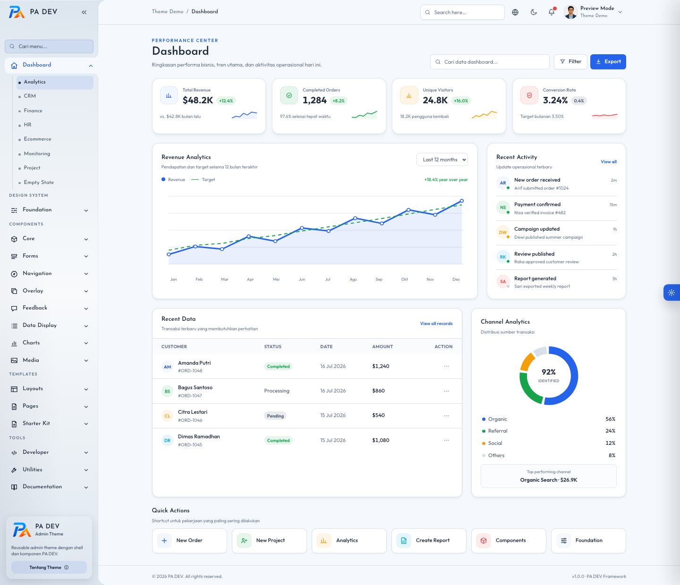Open the Create Report quick action
Screen dimensions: 680x585
[x=429, y=541]
